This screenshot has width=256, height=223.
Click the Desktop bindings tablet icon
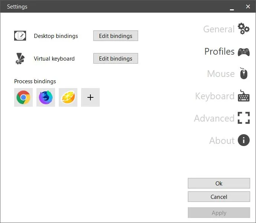[x=20, y=36]
